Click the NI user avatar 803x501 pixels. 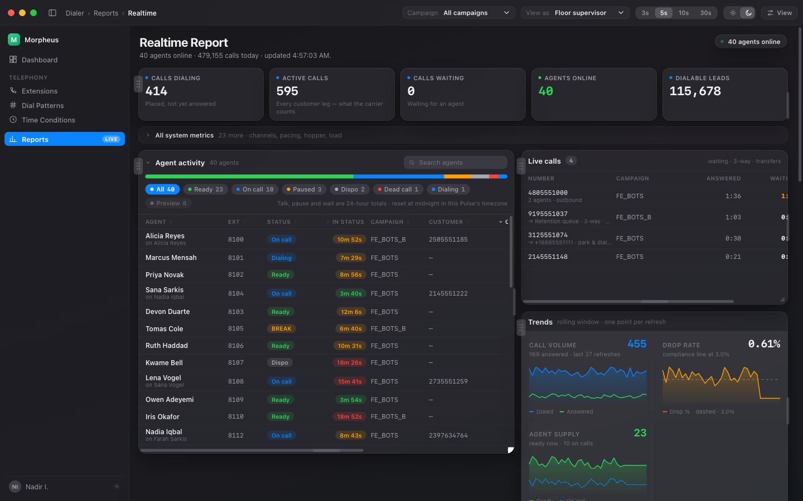tap(15, 487)
